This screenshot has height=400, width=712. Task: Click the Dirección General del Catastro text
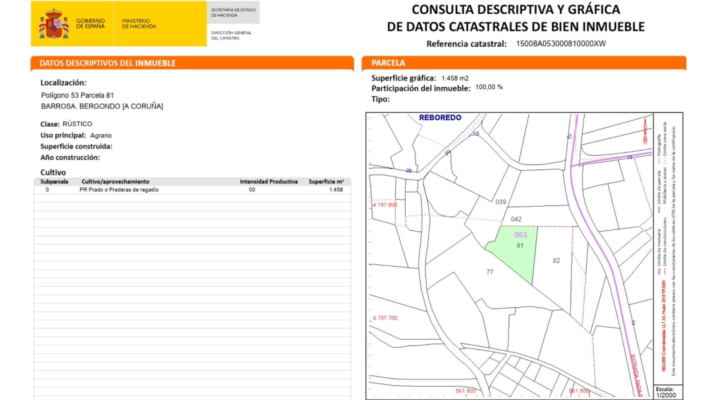[x=231, y=35]
